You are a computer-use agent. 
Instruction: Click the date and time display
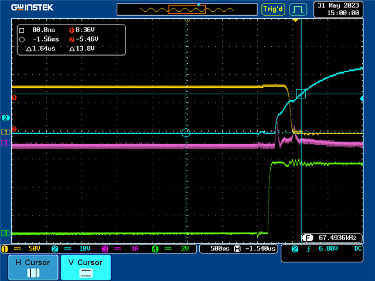coord(338,9)
